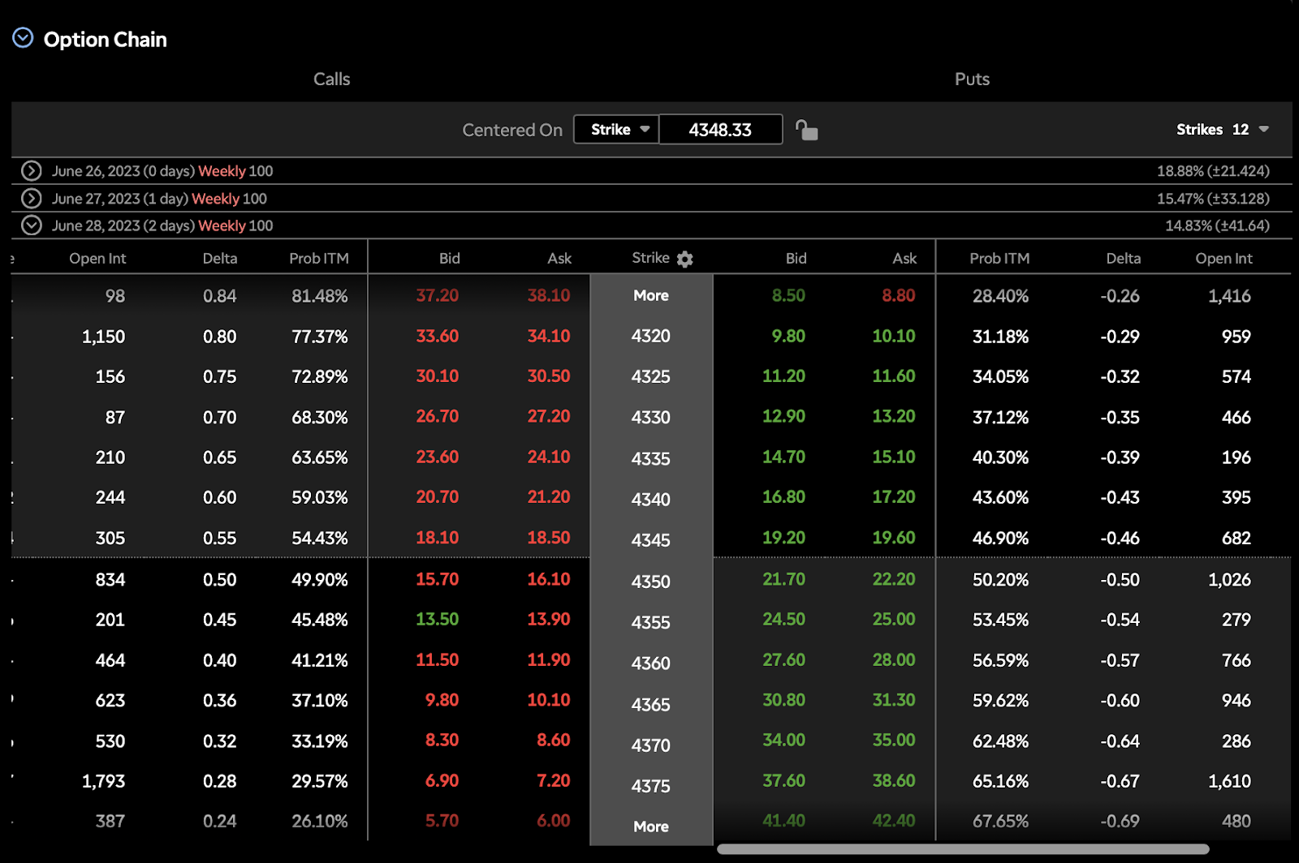1299x863 pixels.
Task: Click put delta value -0.57
Action: click(1120, 660)
